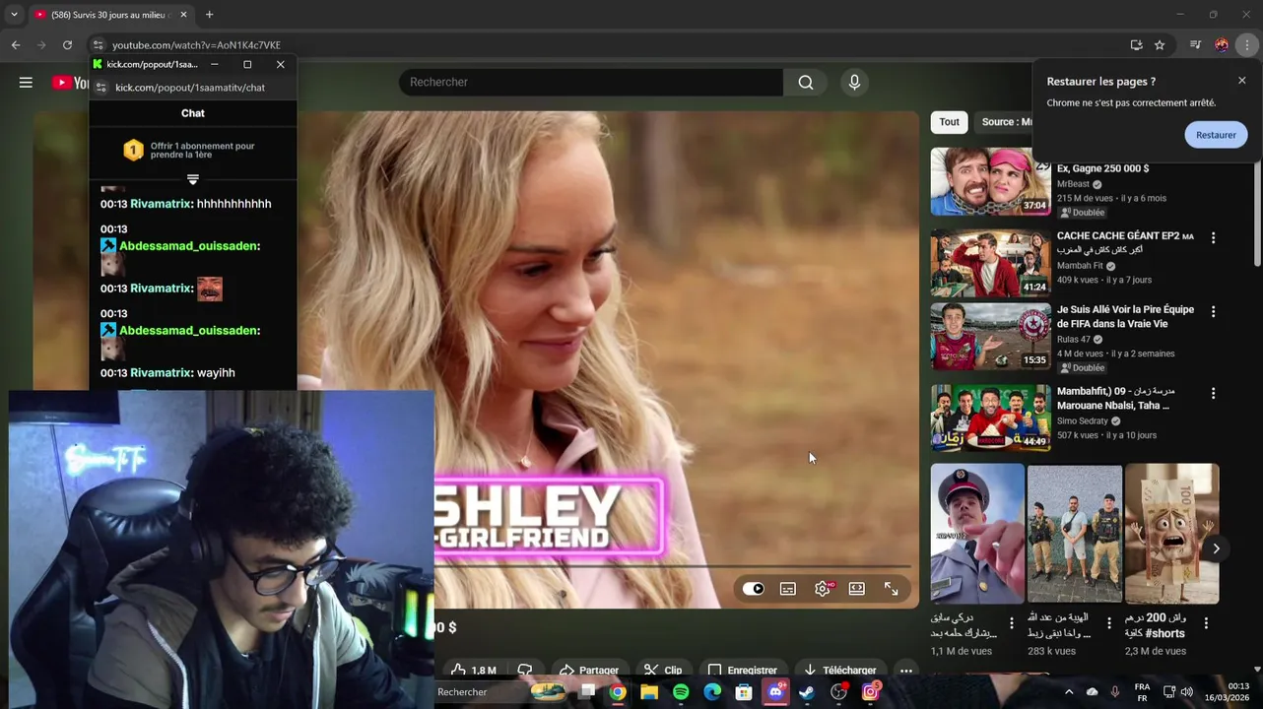
Task: Open Chrome three-dot menu
Action: [x=1247, y=45]
